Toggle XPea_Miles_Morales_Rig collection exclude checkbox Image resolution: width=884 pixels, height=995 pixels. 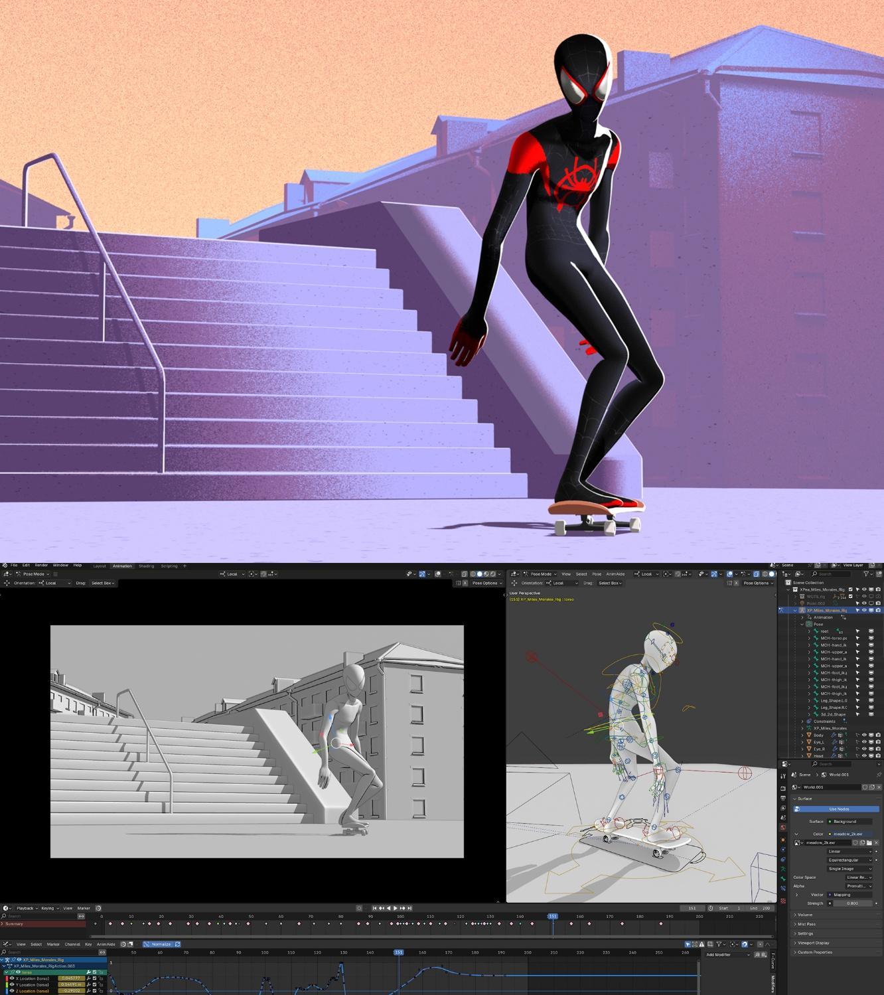click(850, 589)
